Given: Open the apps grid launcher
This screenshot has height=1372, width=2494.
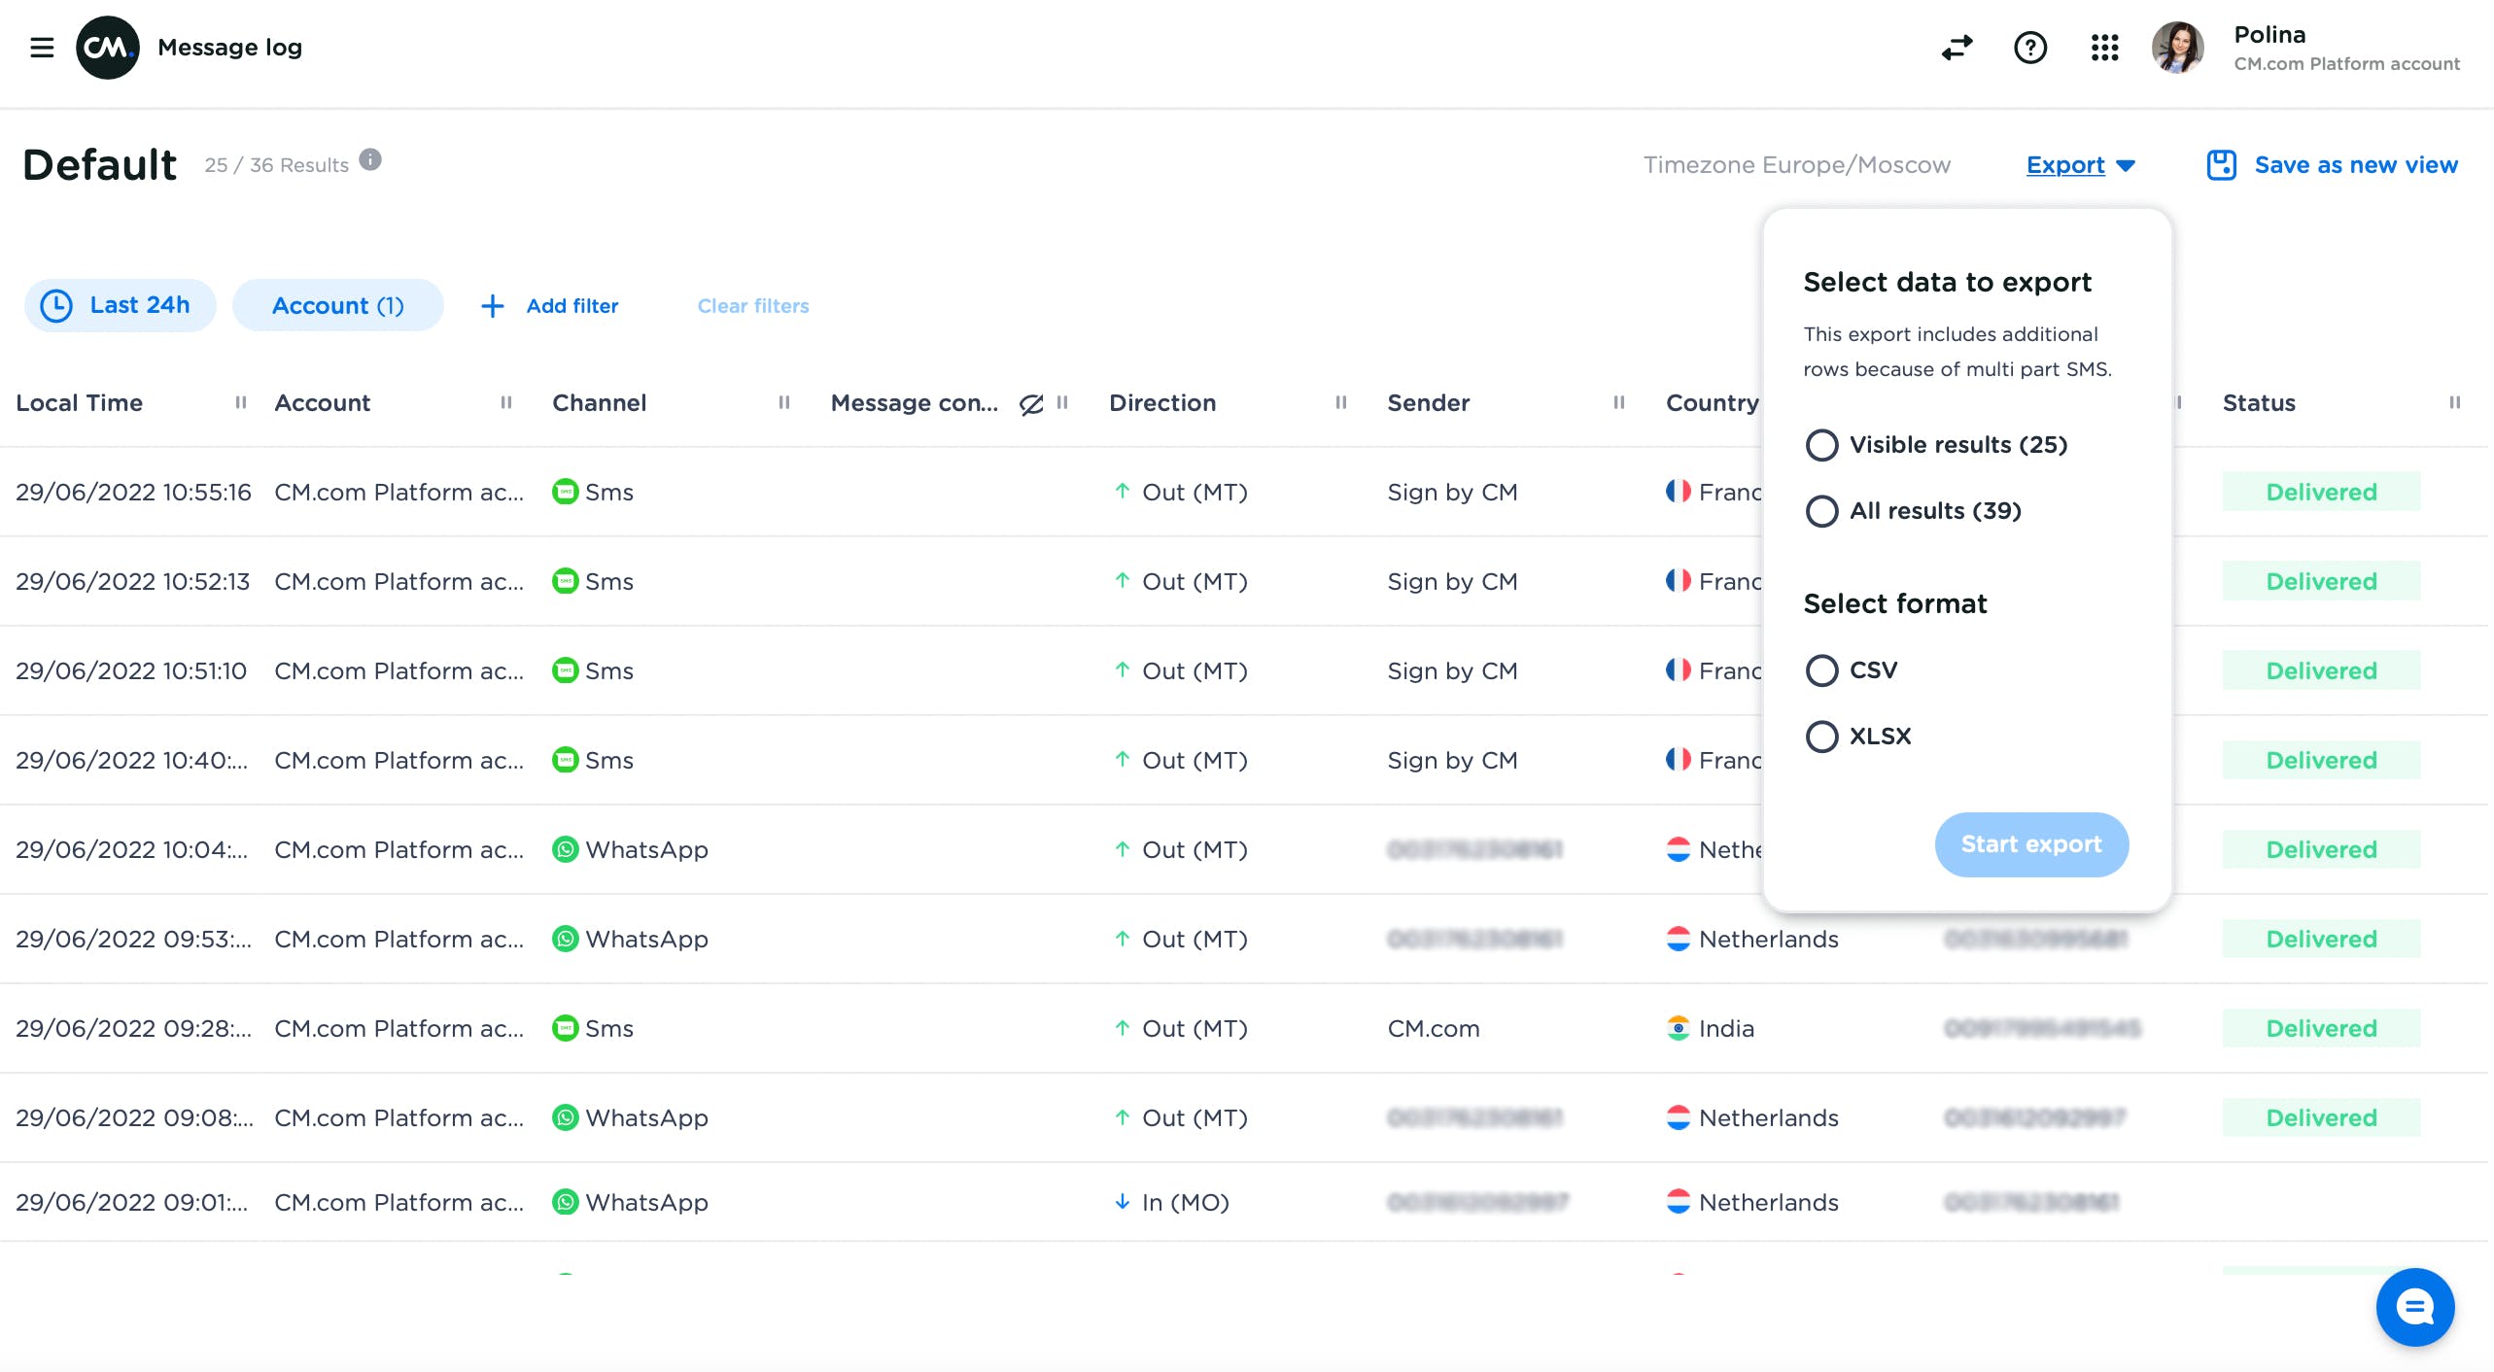Looking at the screenshot, I should 2104,47.
